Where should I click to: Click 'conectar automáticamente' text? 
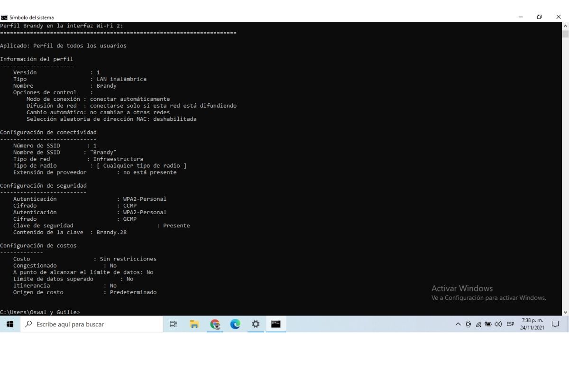[130, 99]
